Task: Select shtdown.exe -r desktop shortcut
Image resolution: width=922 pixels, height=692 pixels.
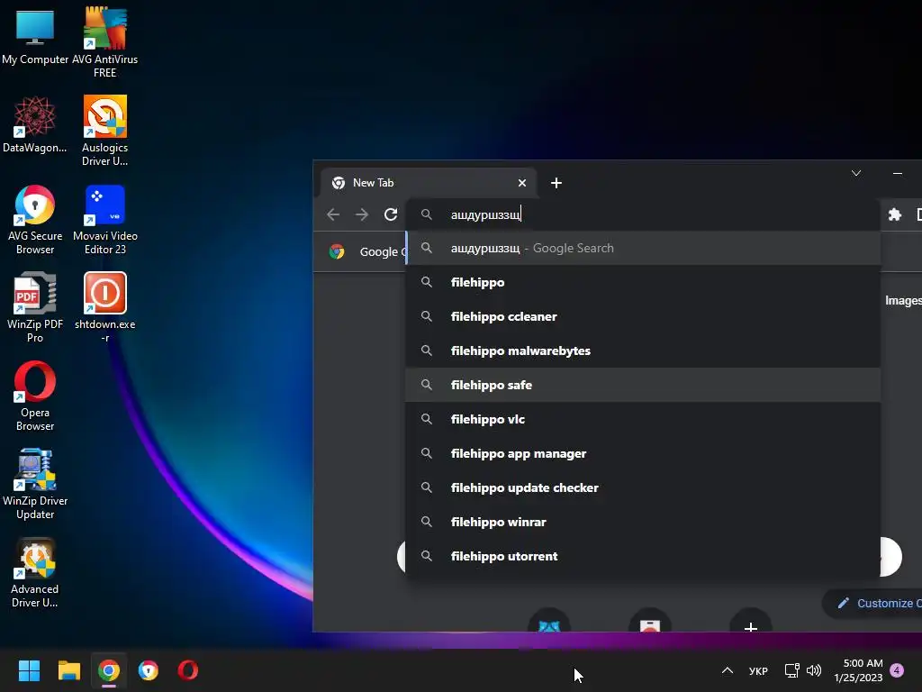Action: 104,307
